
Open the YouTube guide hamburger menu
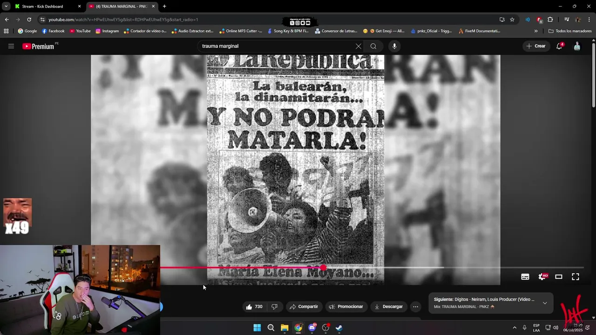pos(11,46)
